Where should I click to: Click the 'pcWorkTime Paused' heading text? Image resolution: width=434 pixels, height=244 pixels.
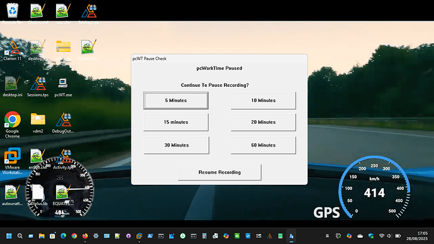click(220, 68)
